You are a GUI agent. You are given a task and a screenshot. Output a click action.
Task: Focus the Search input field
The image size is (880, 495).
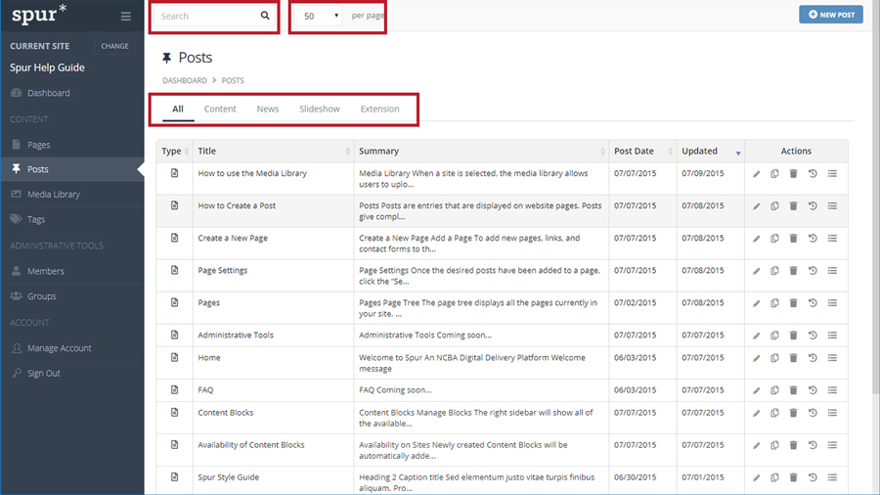click(x=205, y=17)
